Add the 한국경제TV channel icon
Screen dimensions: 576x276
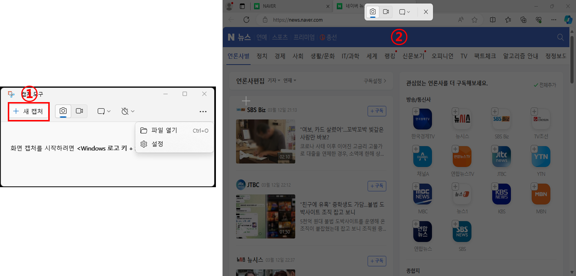tap(423, 119)
